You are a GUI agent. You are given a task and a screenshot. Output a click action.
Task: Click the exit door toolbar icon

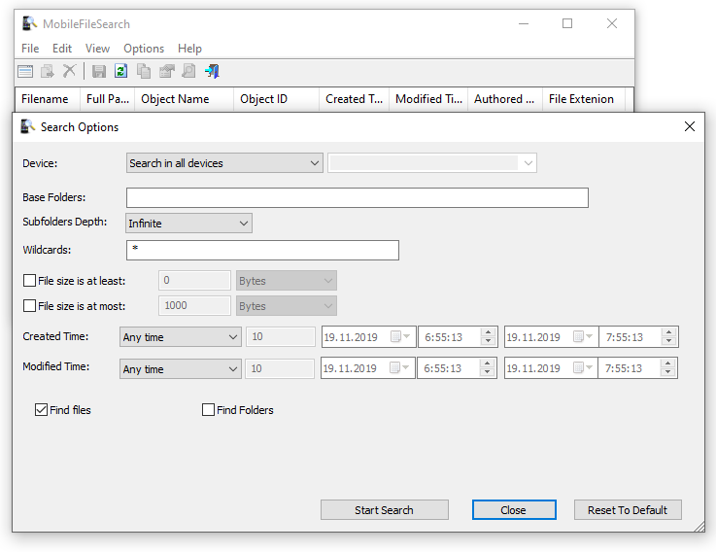point(212,71)
